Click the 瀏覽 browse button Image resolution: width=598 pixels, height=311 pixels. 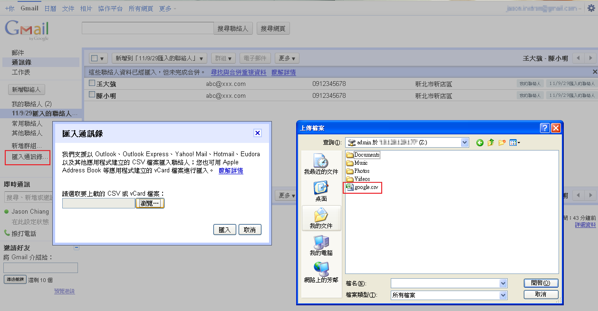click(150, 203)
